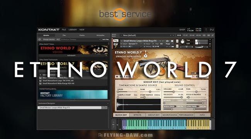The image size is (251, 139).
Task: Click the SAMPLE START slider handle
Action: tap(118, 97)
